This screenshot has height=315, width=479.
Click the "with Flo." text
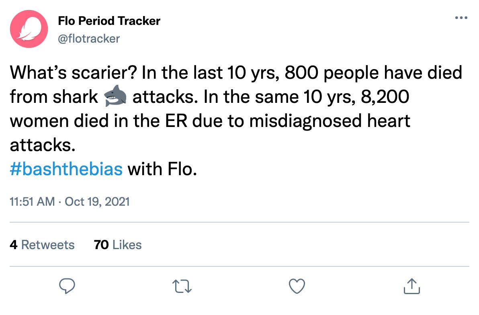162,169
